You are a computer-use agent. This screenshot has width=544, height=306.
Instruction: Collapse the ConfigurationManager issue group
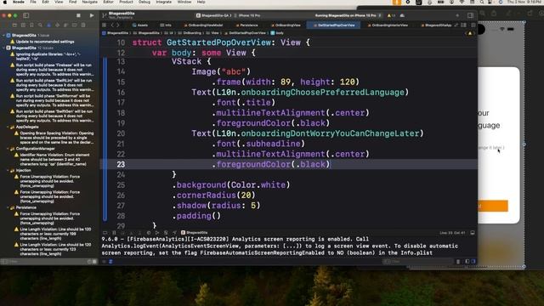pos(8,149)
